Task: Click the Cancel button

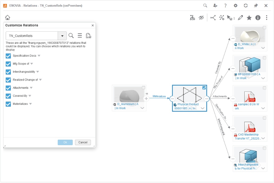Action: coord(83,142)
